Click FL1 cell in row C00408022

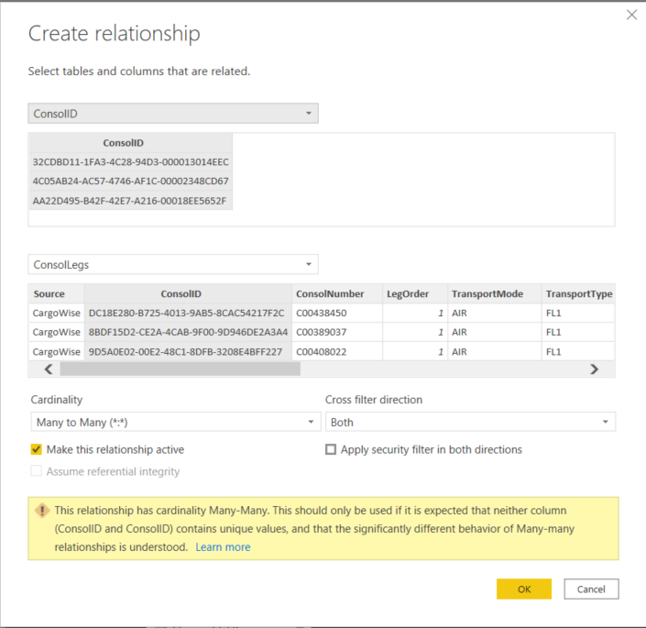tap(578, 351)
